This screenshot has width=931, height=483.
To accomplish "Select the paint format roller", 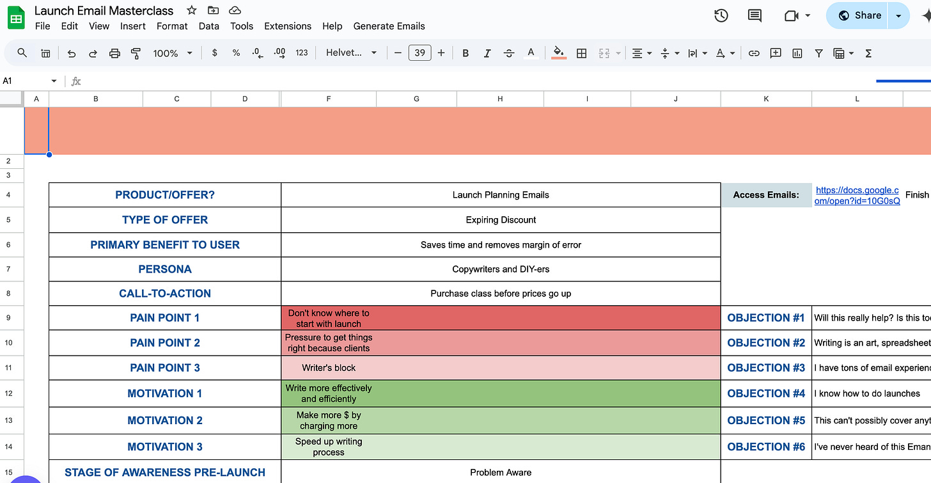I will coord(136,53).
